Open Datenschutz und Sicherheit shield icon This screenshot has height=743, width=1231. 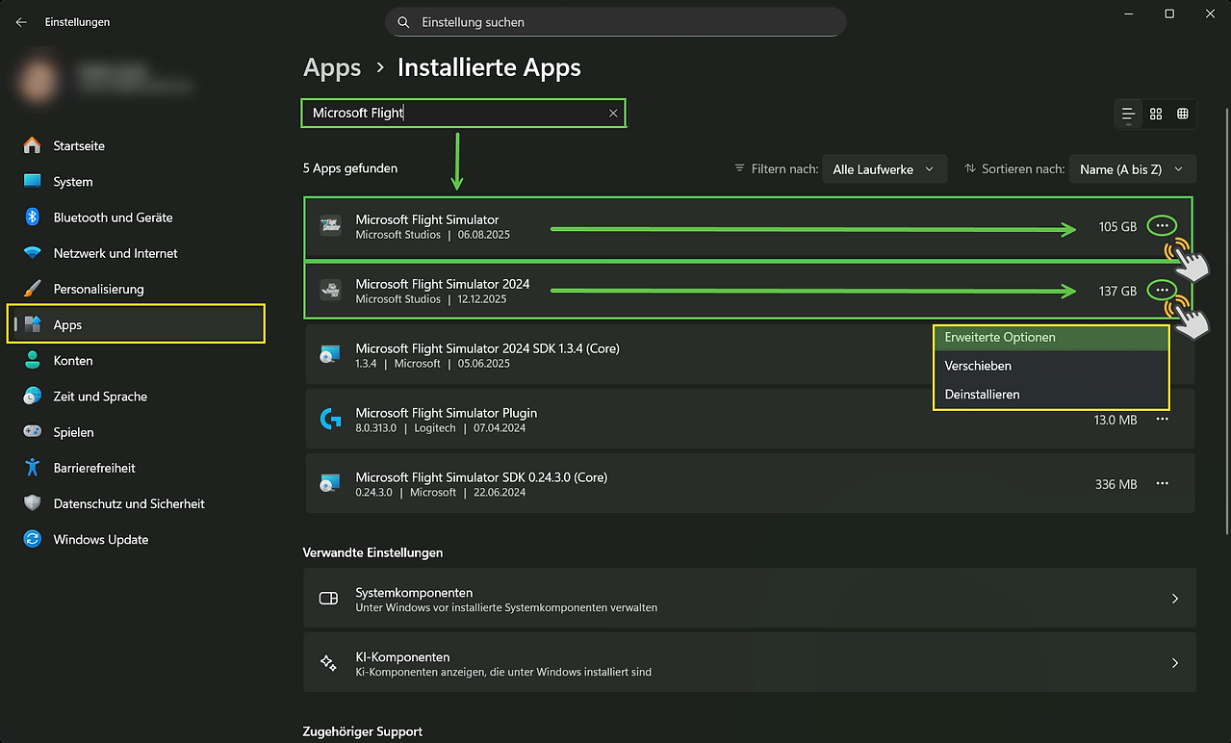tap(33, 503)
